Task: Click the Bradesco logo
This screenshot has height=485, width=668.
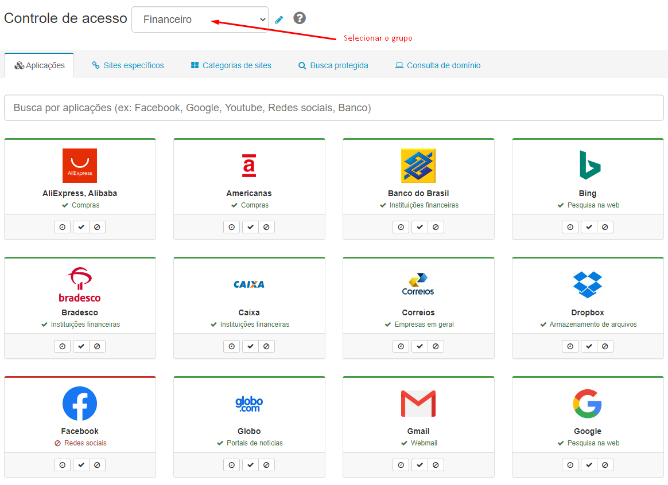Action: (x=80, y=284)
